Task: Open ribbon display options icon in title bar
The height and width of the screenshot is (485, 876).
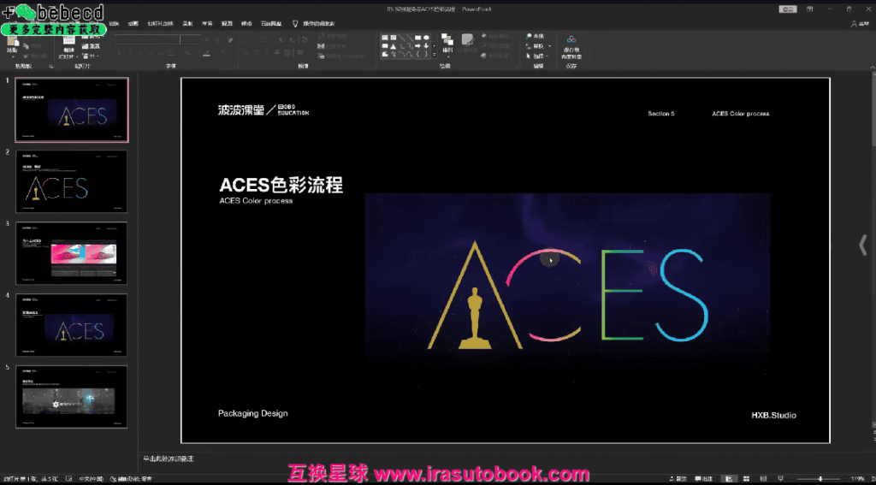Action: pyautogui.click(x=809, y=9)
